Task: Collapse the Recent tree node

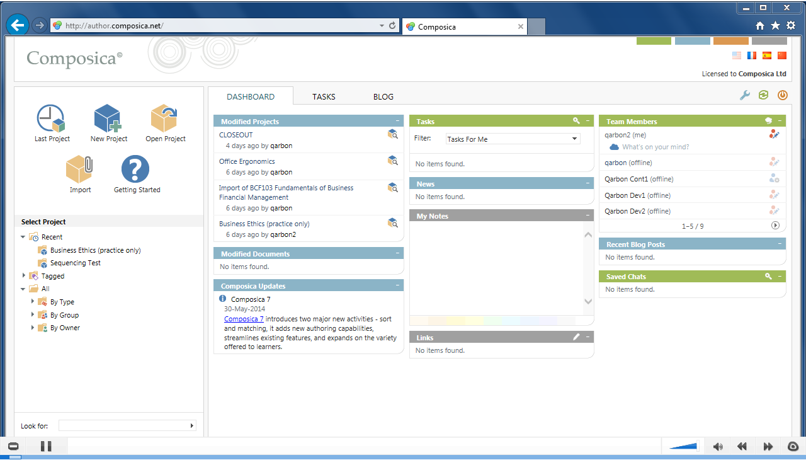Action: click(x=23, y=237)
